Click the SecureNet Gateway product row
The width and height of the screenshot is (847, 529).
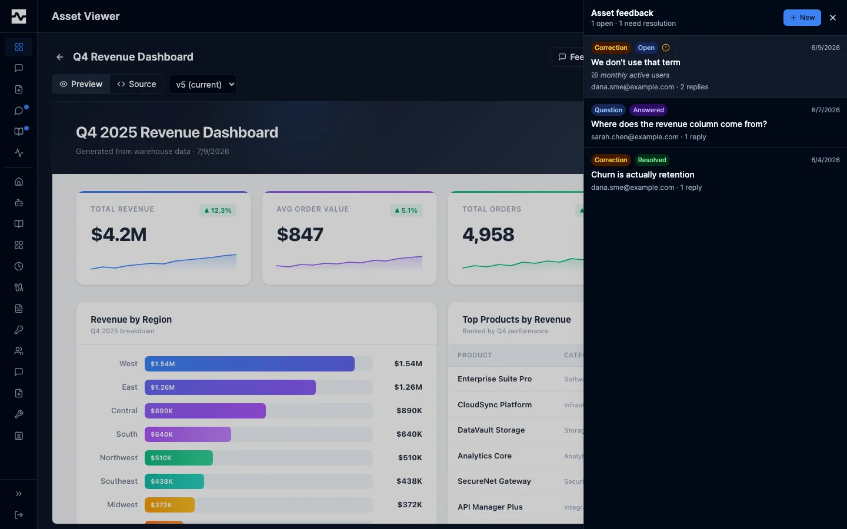(x=516, y=481)
